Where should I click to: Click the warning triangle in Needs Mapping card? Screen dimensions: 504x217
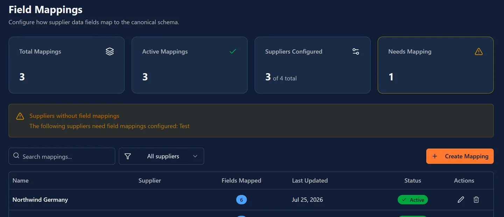(x=479, y=52)
